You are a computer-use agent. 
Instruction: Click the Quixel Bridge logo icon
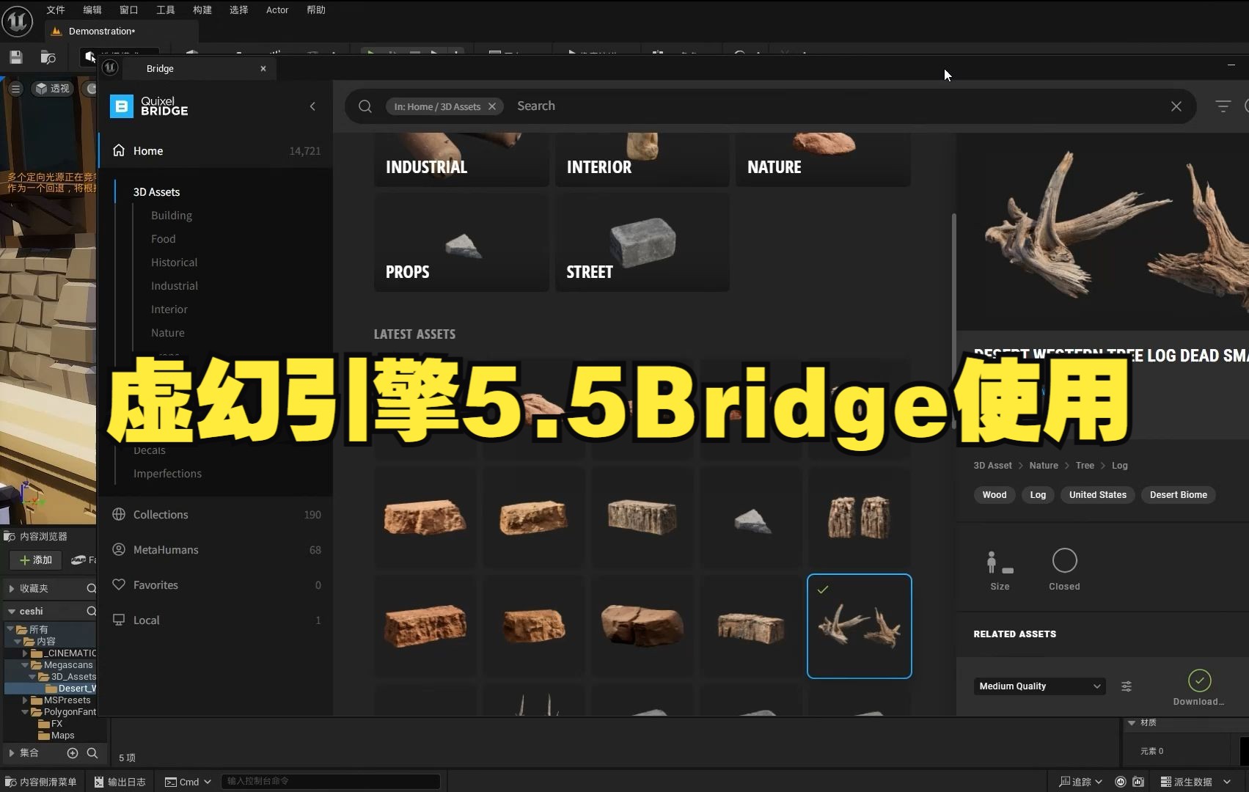[x=122, y=106]
